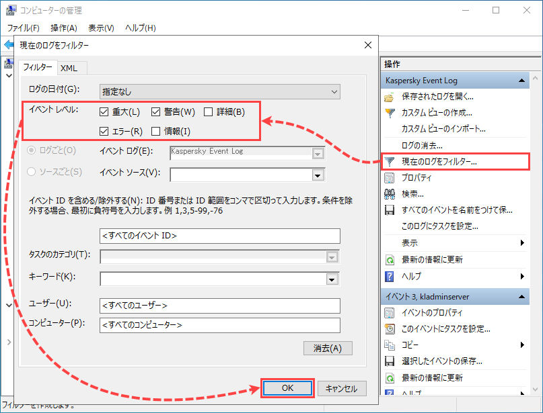543x413 pixels.
Task: Toggle the 重大(L) checkbox
Action: pos(104,111)
